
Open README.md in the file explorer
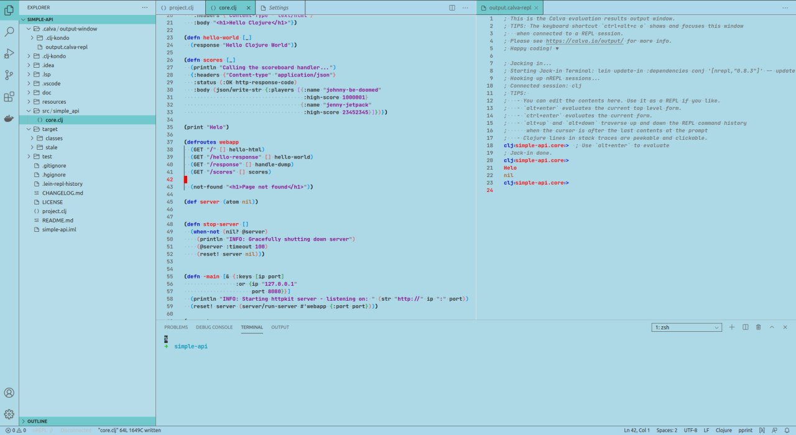coord(57,220)
